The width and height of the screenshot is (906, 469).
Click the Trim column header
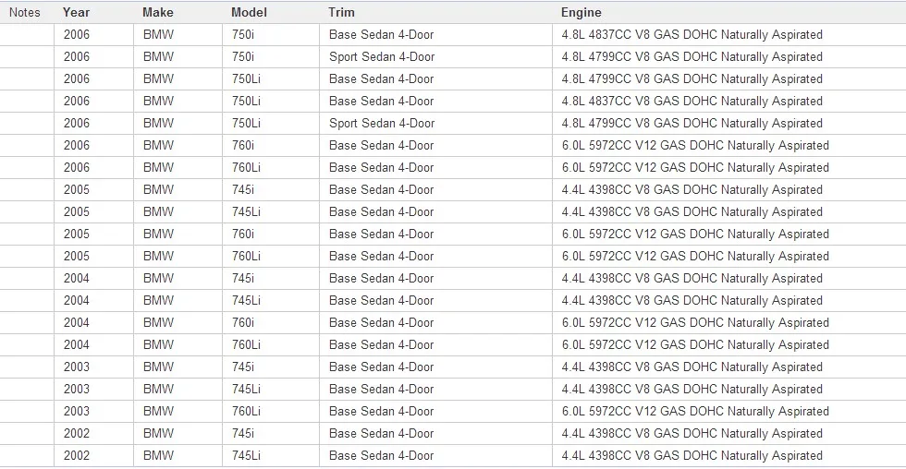tap(435, 12)
